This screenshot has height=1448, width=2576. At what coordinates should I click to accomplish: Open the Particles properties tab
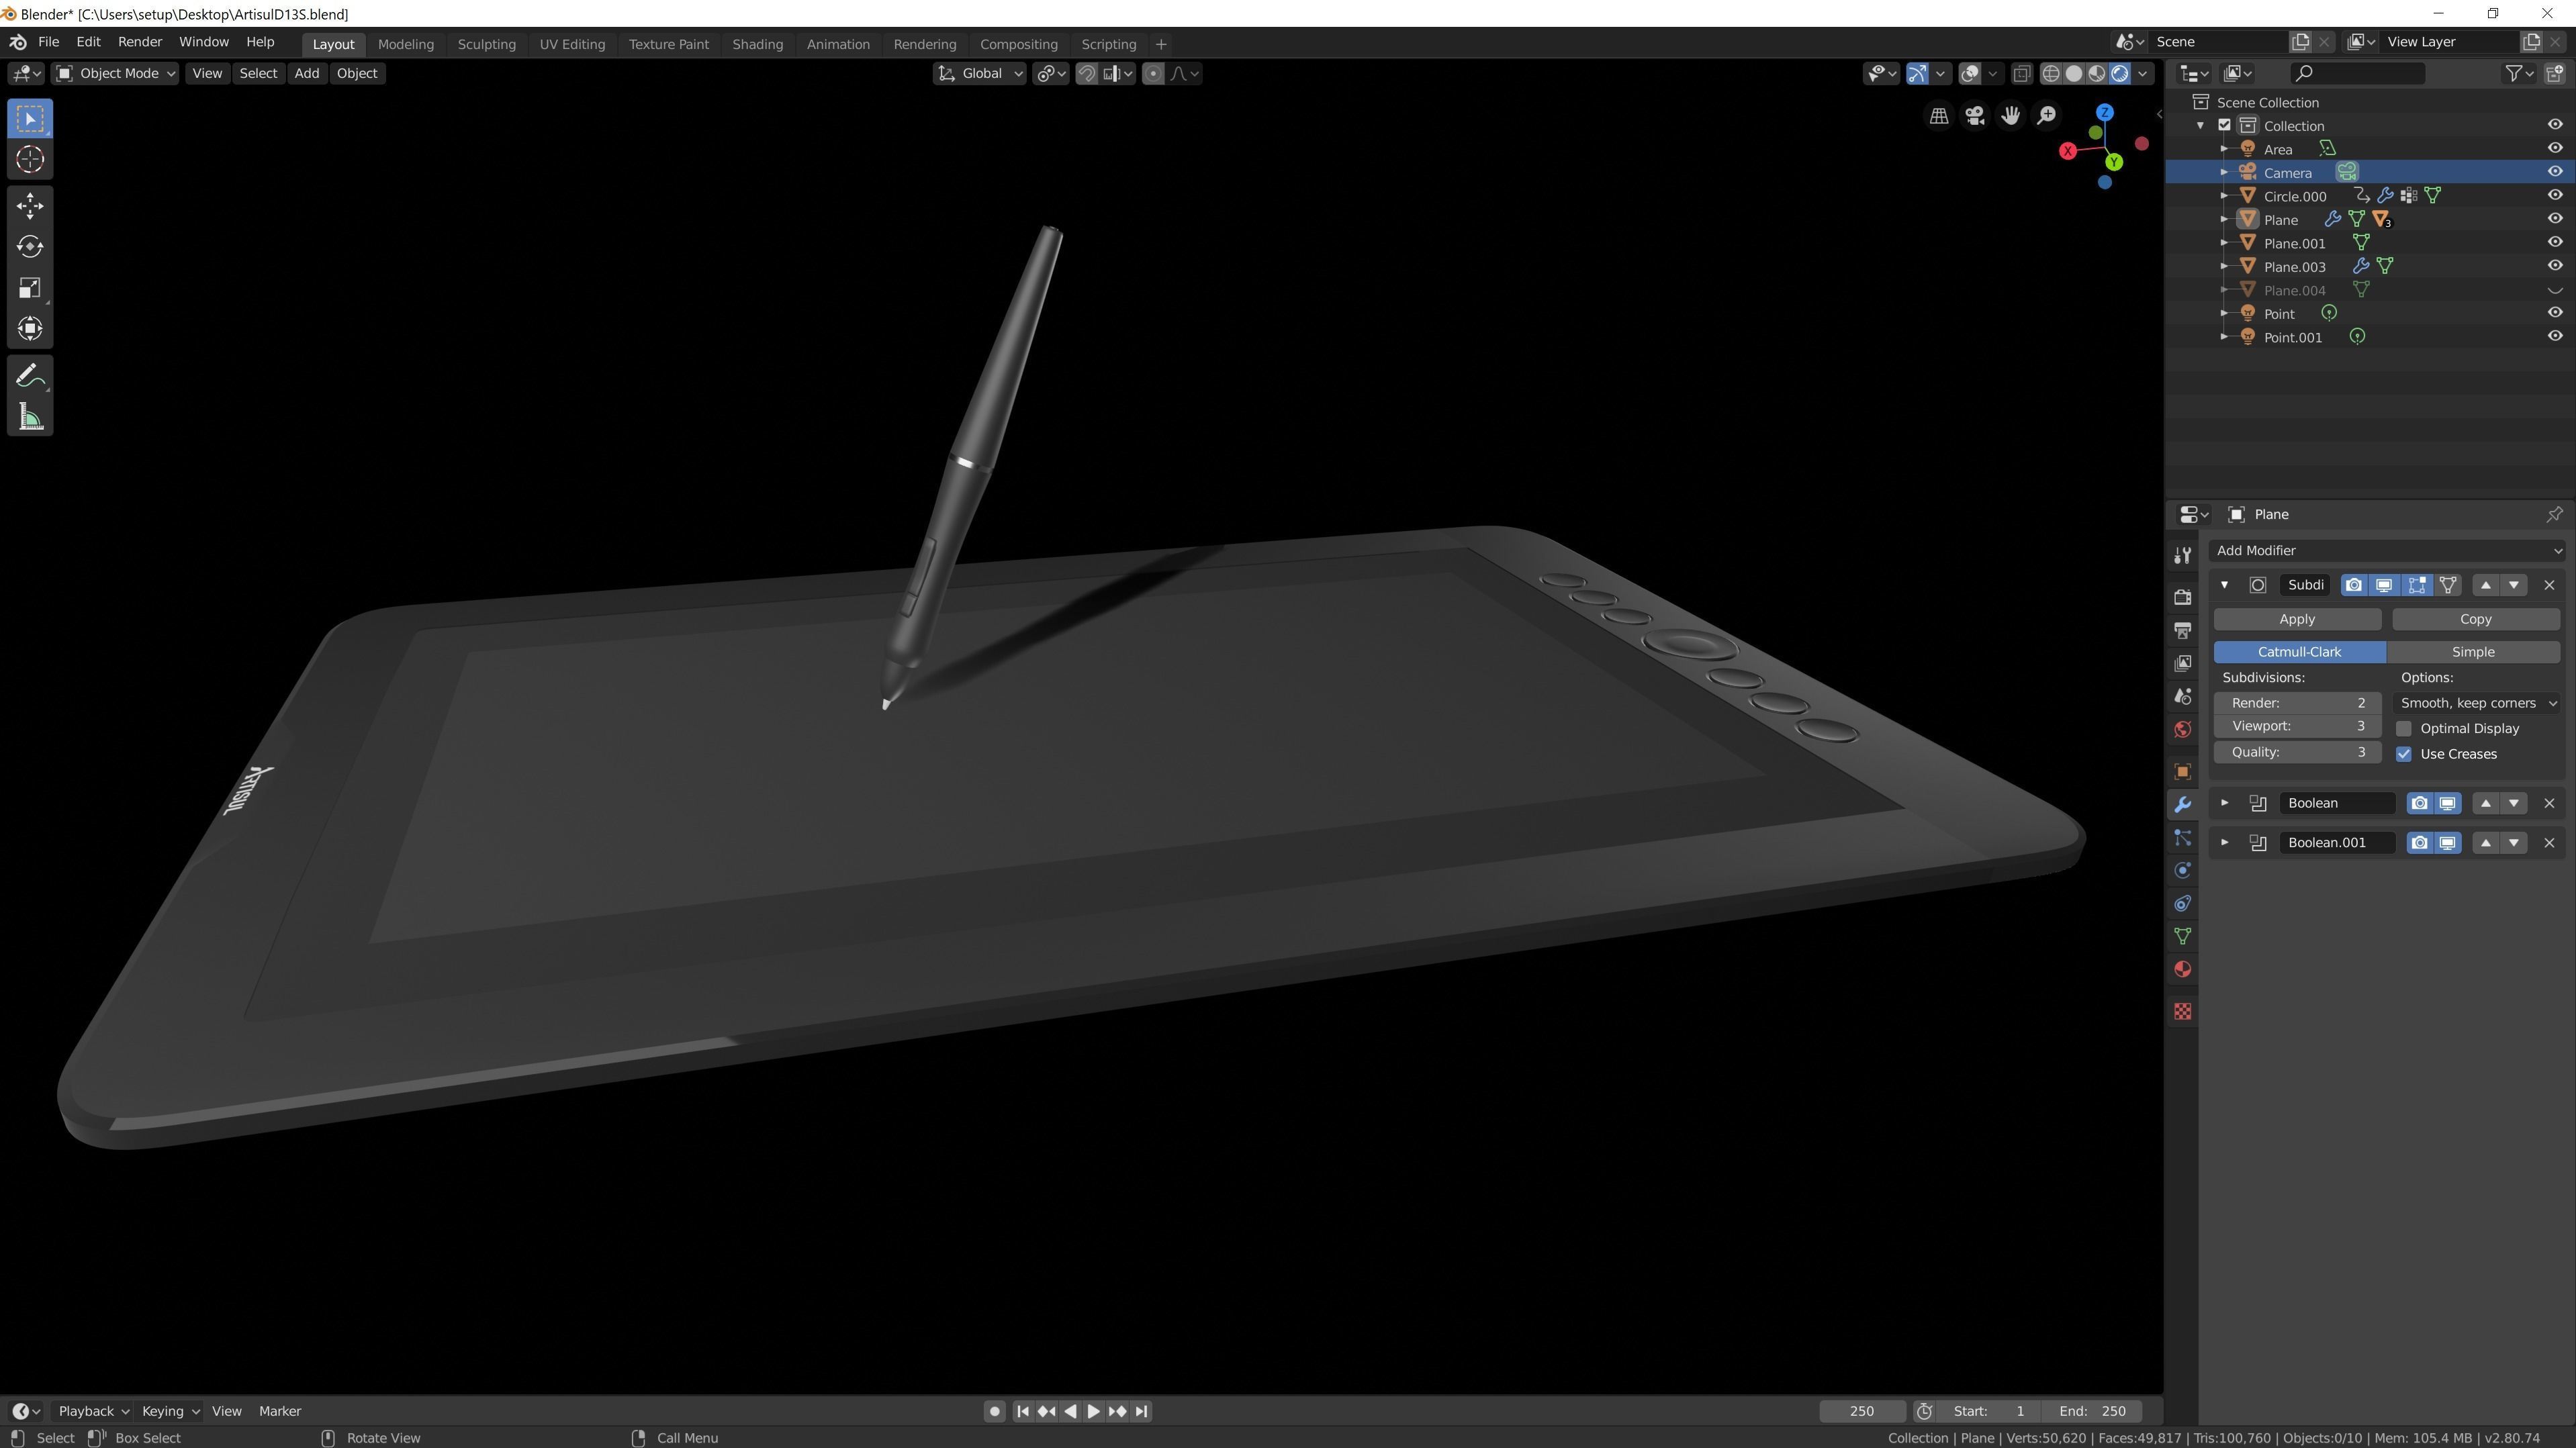2183,837
